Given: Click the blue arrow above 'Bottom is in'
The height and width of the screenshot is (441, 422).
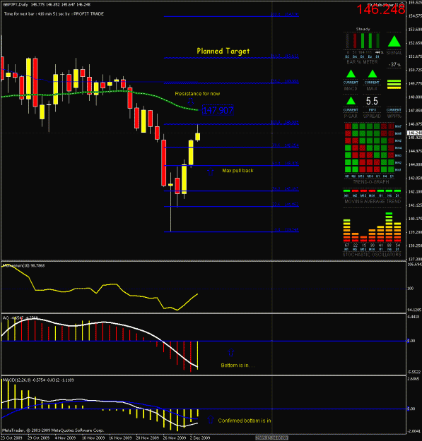Looking at the screenshot, I should click(230, 352).
